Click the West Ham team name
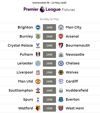The image size is (100, 113). pyautogui.click(x=75, y=108)
